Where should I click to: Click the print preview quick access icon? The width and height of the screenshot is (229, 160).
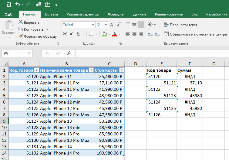(39, 5)
